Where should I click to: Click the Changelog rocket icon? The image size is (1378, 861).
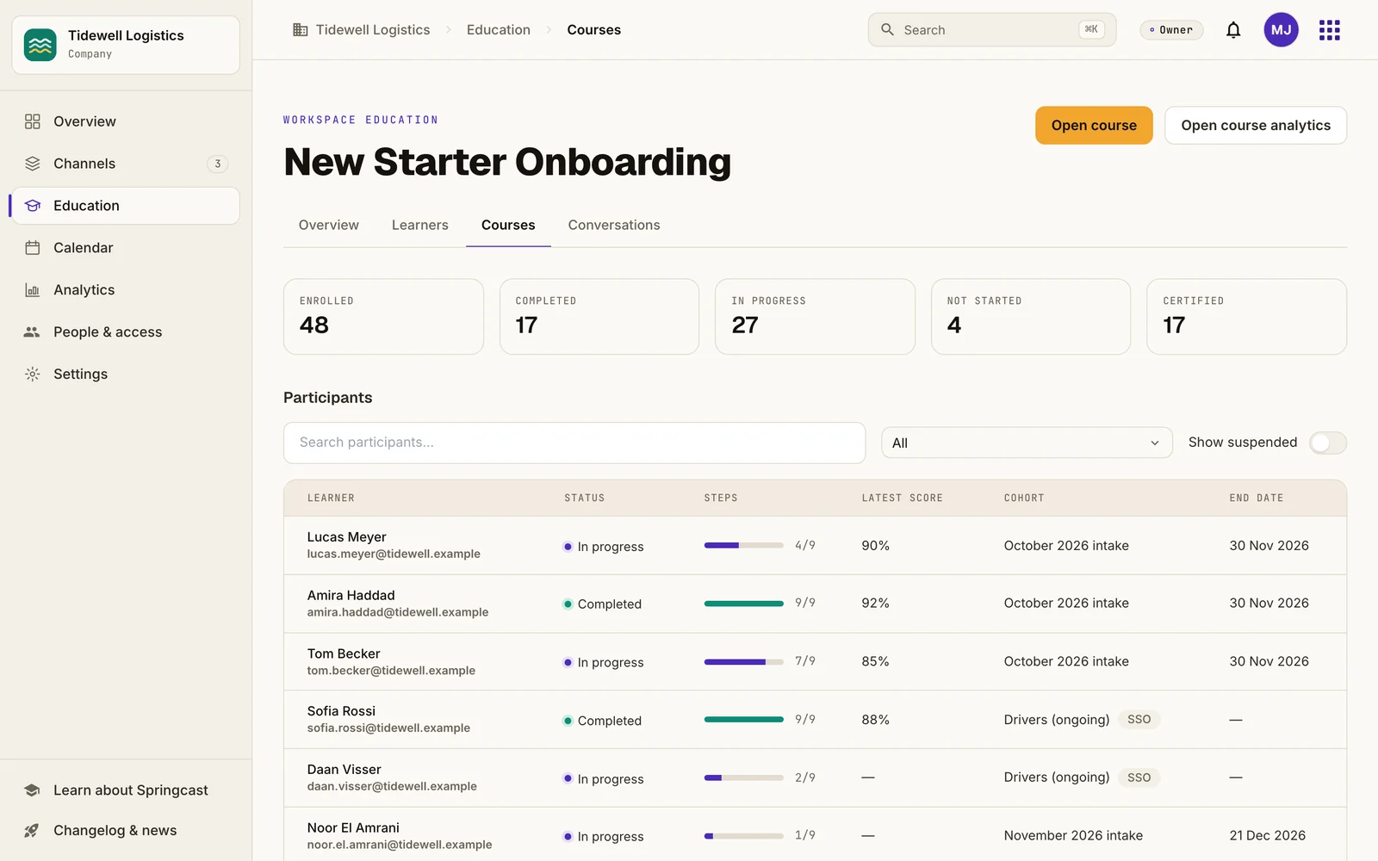(33, 831)
